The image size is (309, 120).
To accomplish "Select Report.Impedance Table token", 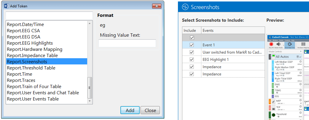I will [x=32, y=55].
